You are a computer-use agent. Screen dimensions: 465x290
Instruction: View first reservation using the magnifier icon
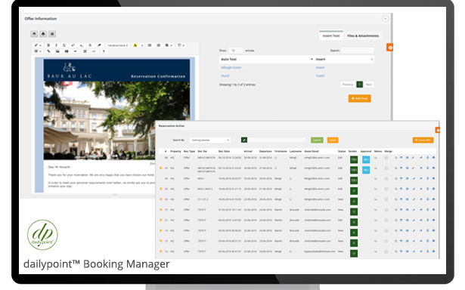pyautogui.click(x=396, y=158)
